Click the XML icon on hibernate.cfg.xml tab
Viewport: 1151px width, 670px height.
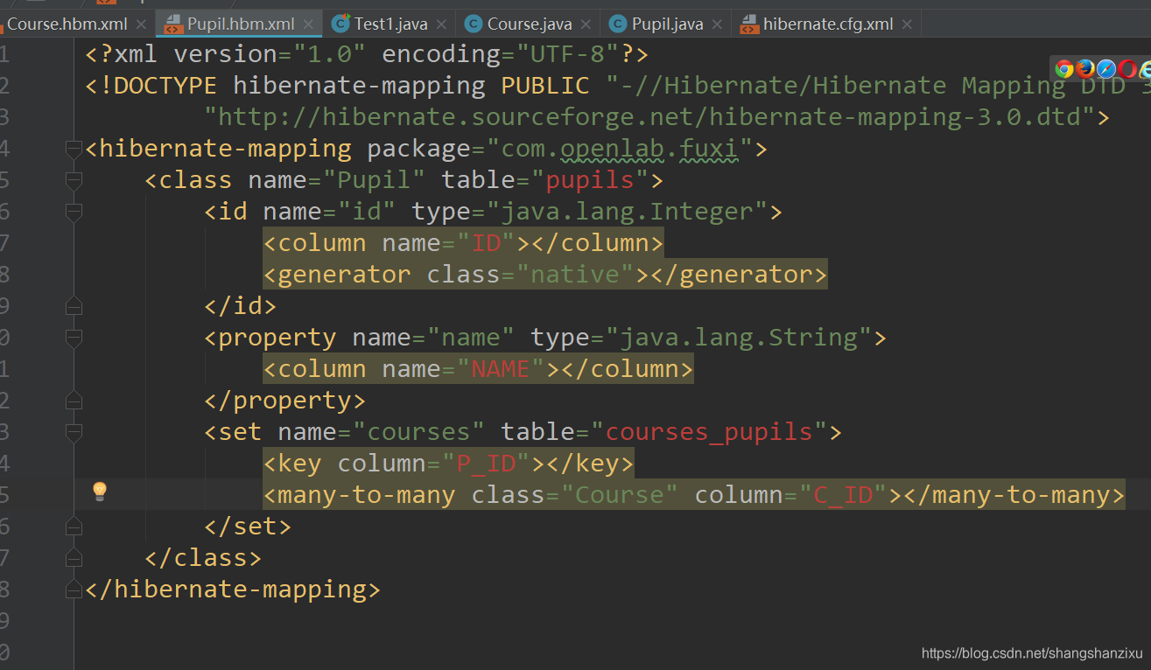coord(749,24)
